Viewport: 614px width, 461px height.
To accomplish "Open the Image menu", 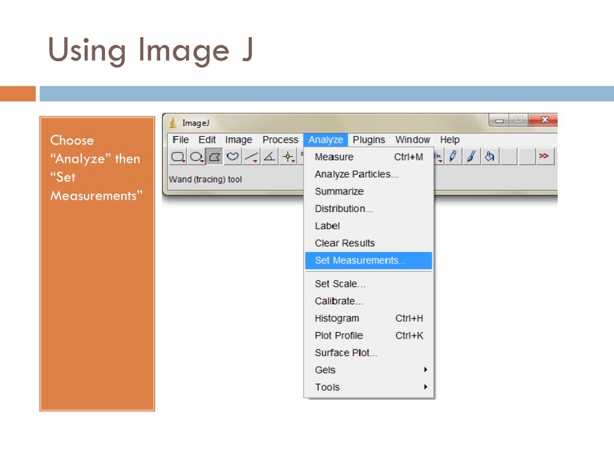I will [239, 139].
